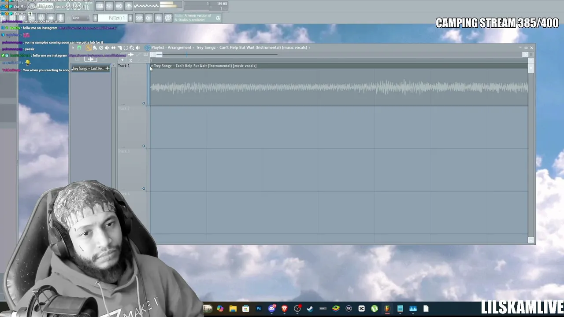This screenshot has width=564, height=317.
Task: Open Photoshop from the taskbar
Action: click(259, 309)
